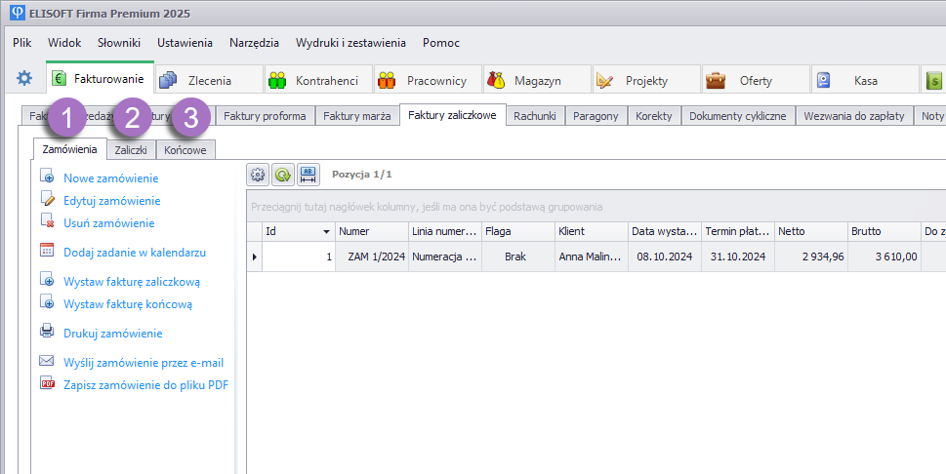
Task: Open the Id column sort dropdown arrow
Action: (x=326, y=232)
